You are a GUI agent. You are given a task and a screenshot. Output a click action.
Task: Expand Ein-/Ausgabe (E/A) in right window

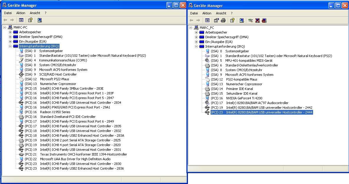(x=196, y=42)
